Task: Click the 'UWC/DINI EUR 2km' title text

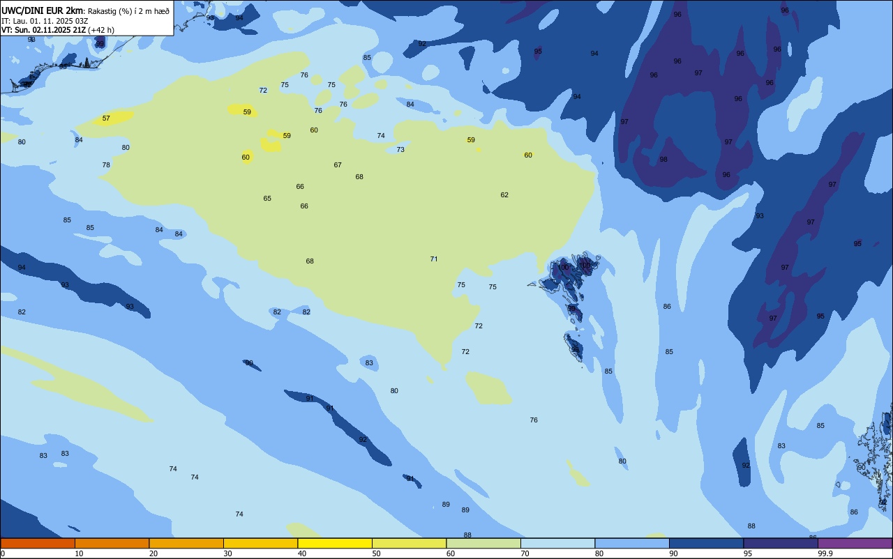Action: (43, 10)
